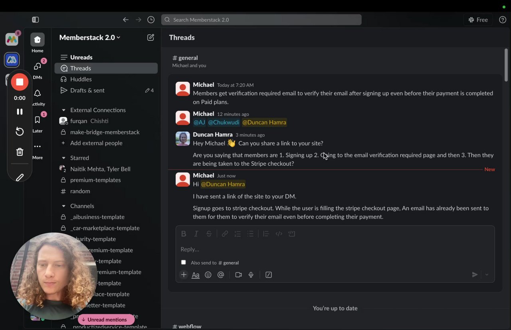Click into the Reply message field

click(x=335, y=249)
